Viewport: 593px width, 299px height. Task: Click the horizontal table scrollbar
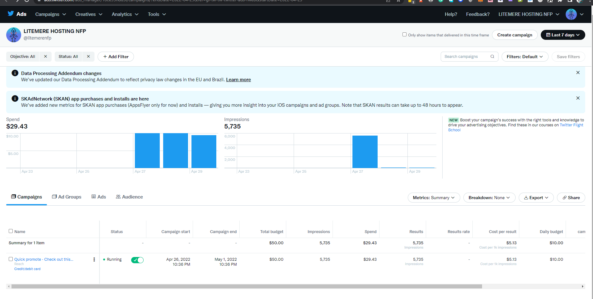(x=246, y=286)
